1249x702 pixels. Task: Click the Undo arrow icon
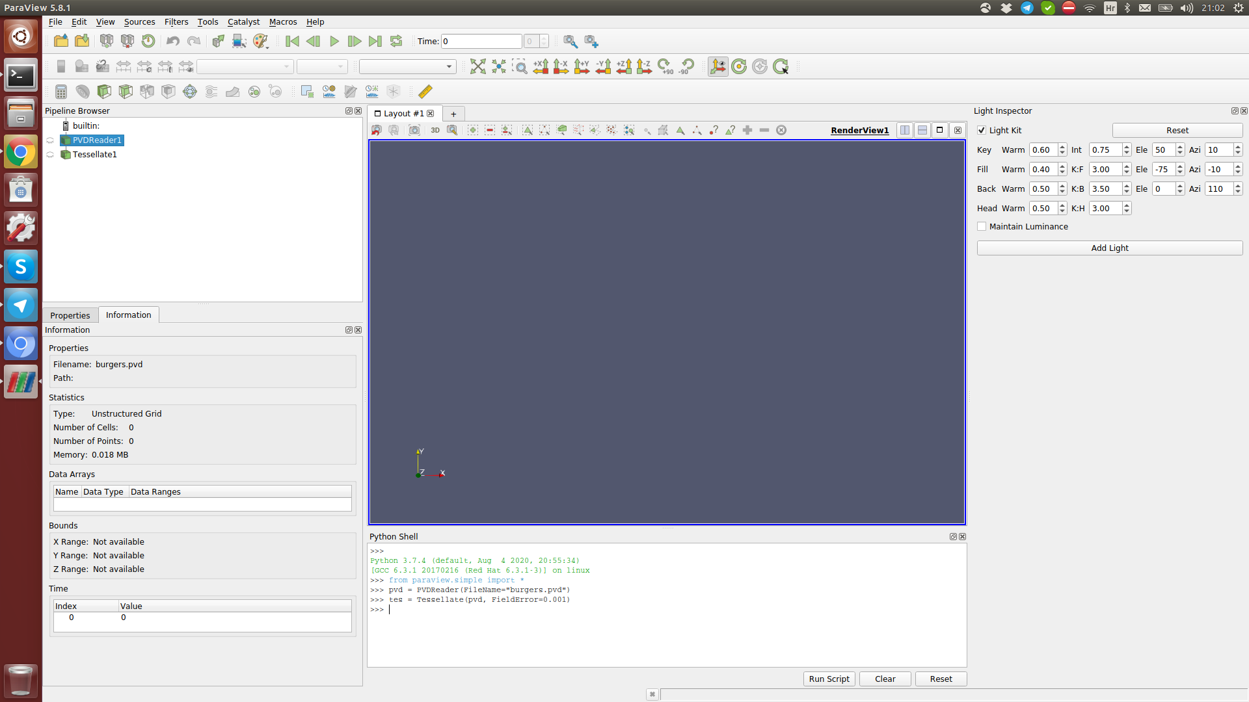point(172,41)
